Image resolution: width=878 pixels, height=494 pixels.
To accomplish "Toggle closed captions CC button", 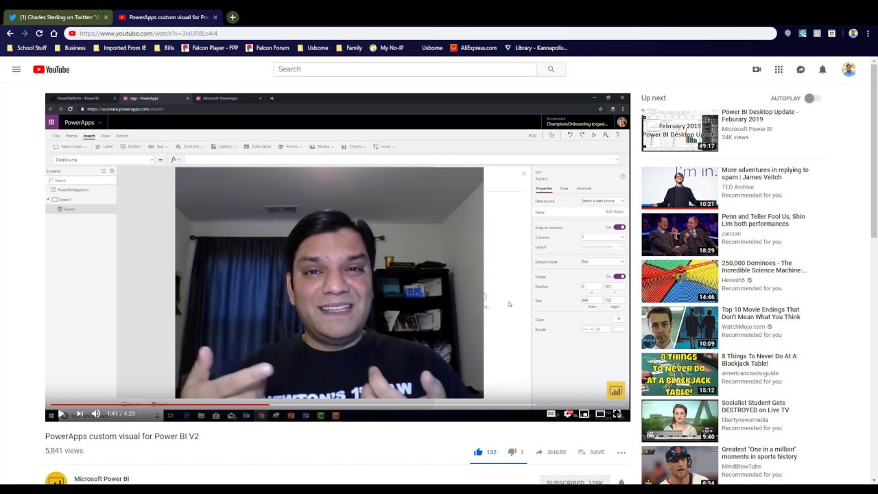I will [x=551, y=414].
